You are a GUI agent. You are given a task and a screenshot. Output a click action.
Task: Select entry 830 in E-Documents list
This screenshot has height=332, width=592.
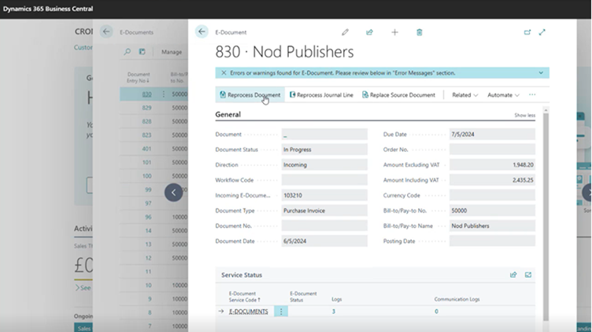tap(147, 94)
